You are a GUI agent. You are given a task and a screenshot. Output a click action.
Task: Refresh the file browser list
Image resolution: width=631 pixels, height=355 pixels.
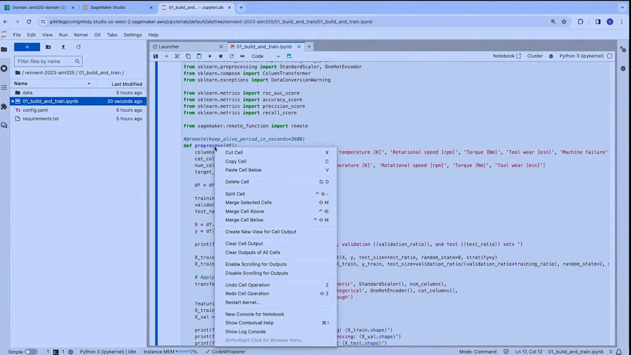point(78,47)
